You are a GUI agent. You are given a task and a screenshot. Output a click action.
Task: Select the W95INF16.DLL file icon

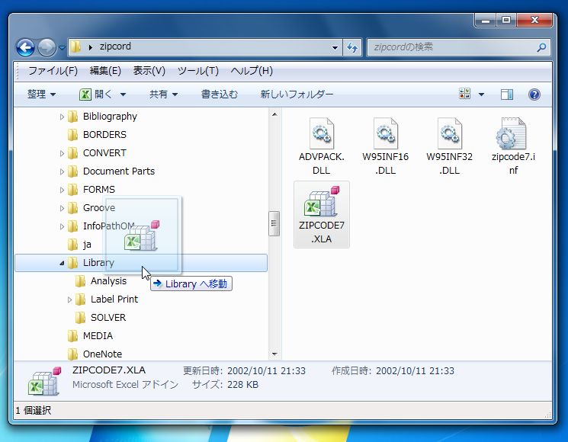[x=386, y=133]
